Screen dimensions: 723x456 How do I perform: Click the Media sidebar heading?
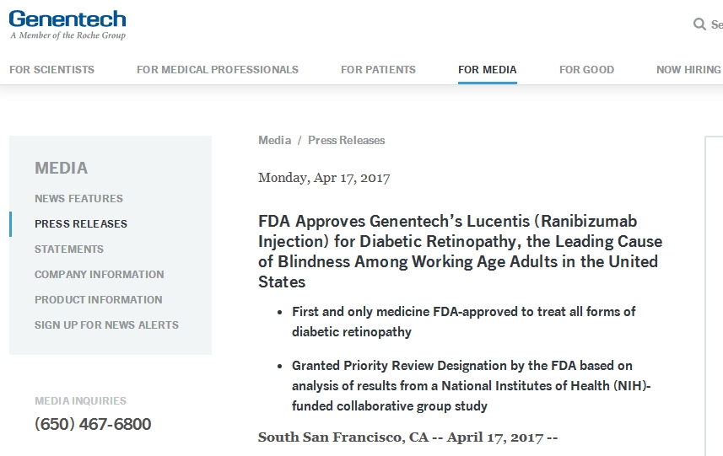coord(61,169)
